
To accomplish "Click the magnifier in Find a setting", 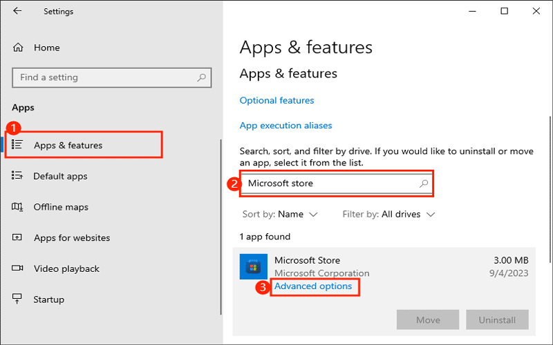I will point(201,77).
